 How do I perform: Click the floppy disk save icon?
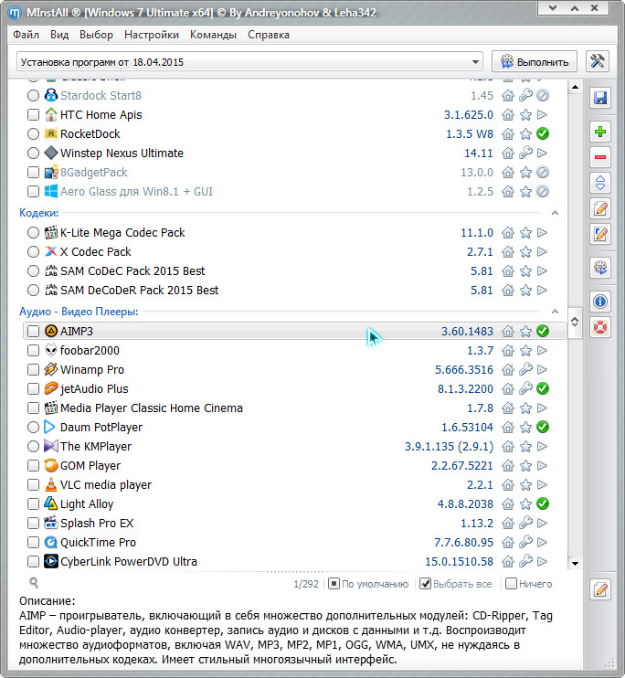click(x=600, y=98)
